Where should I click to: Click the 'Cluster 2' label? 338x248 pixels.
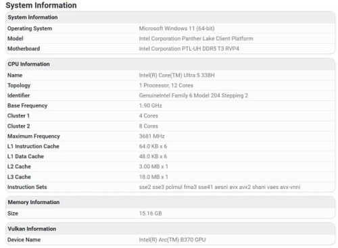[19, 126]
